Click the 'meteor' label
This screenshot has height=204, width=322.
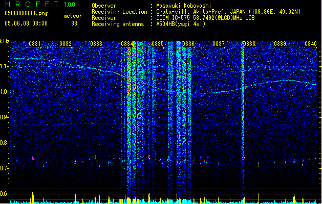tap(73, 16)
